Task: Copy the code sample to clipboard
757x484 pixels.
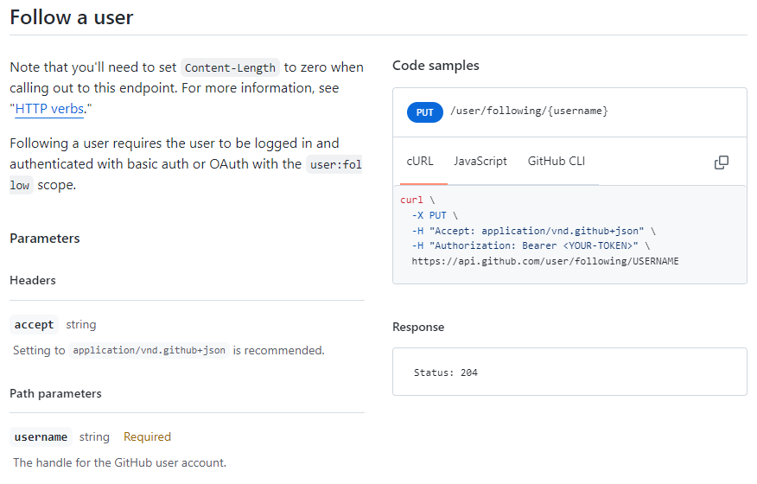Action: point(721,162)
